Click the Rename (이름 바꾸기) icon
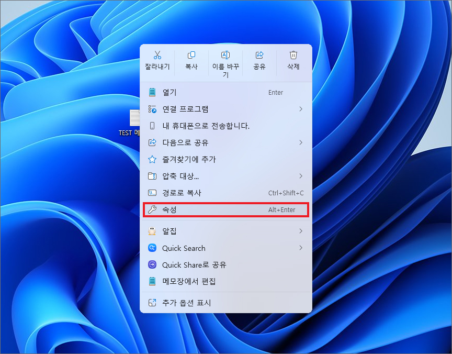Screen dimensions: 452x354 (x=225, y=55)
